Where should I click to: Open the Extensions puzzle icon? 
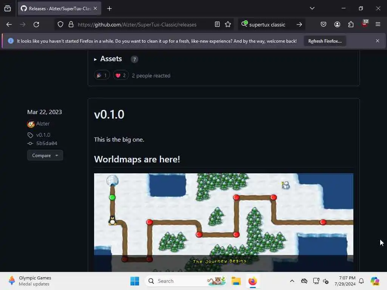point(351,25)
